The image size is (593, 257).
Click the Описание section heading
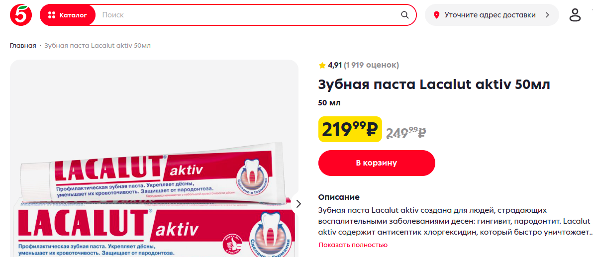tap(339, 197)
